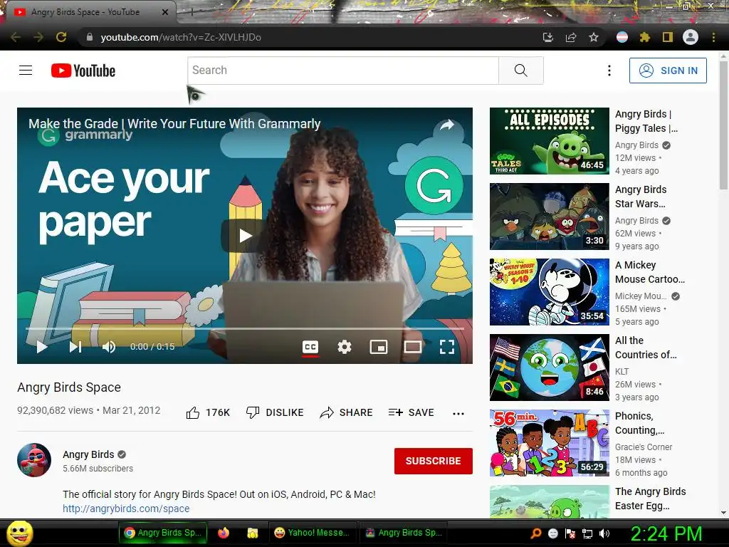Open the SHARE dialog
This screenshot has width=729, height=547.
pyautogui.click(x=347, y=412)
